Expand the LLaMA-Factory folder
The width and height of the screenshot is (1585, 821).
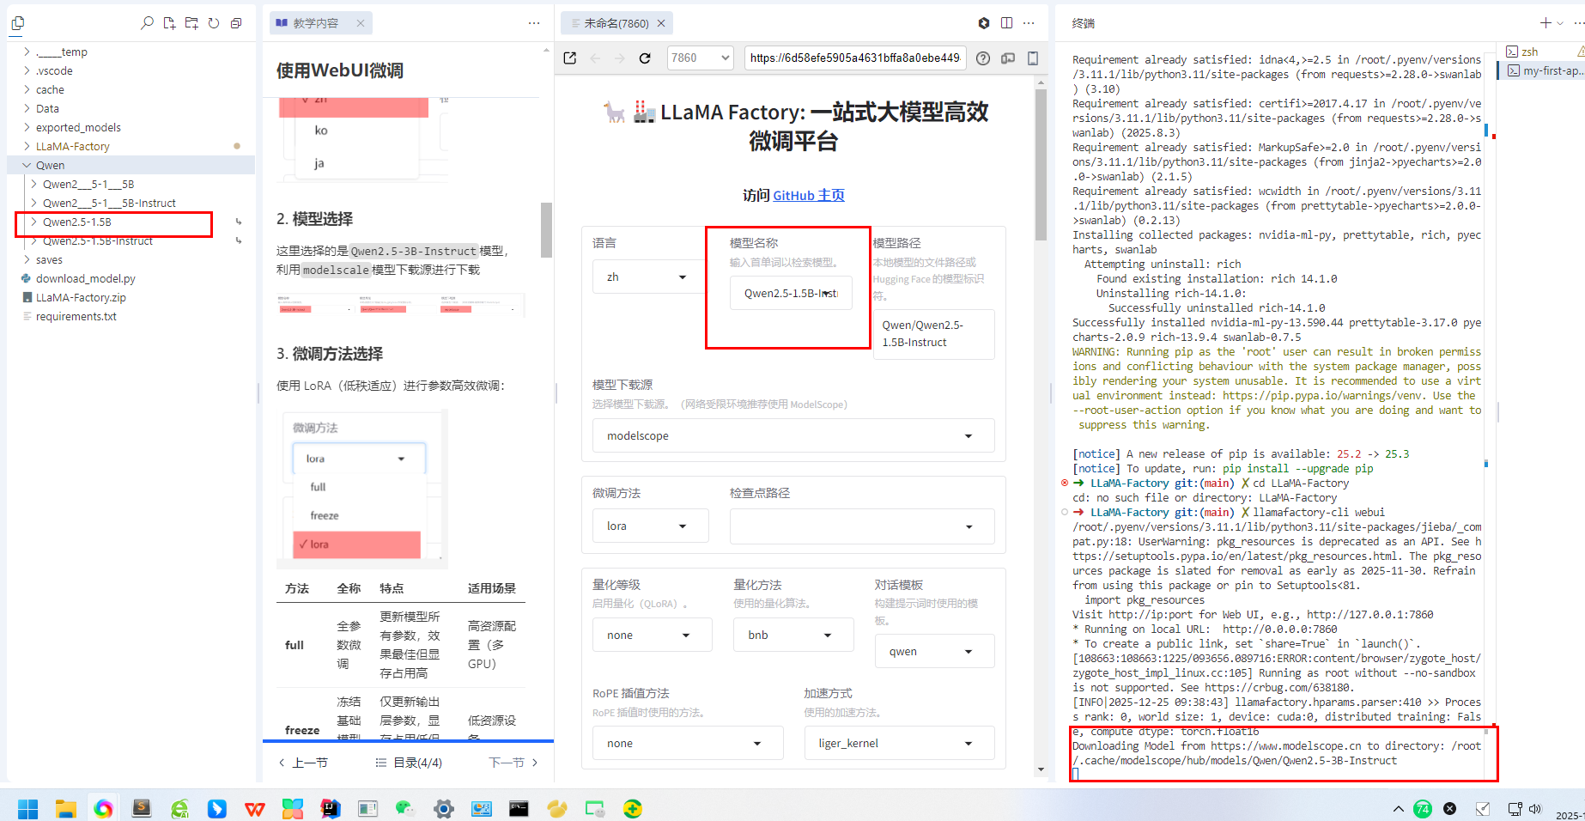131,146
